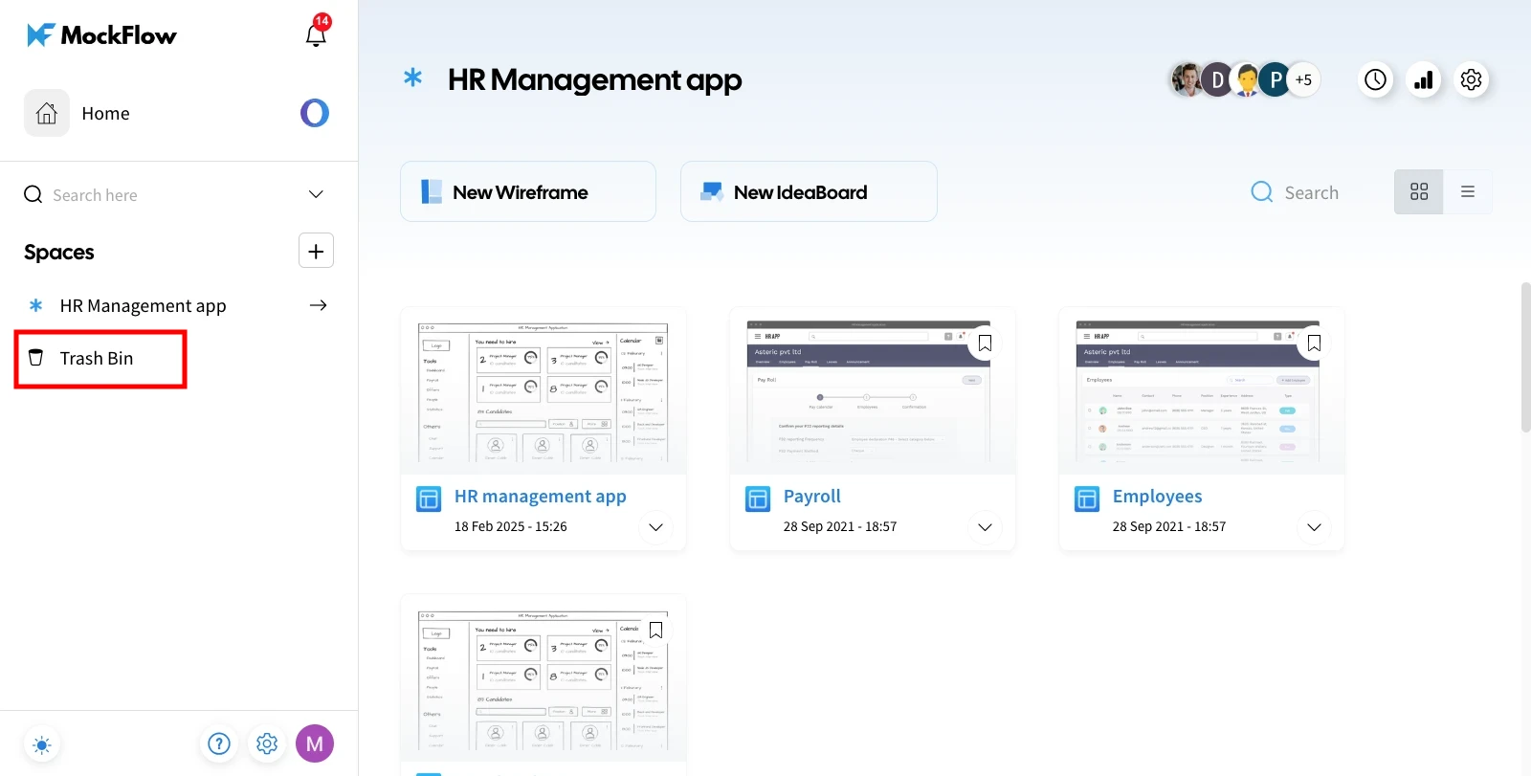Open the notifications bell
Image resolution: width=1531 pixels, height=776 pixels.
tap(316, 34)
